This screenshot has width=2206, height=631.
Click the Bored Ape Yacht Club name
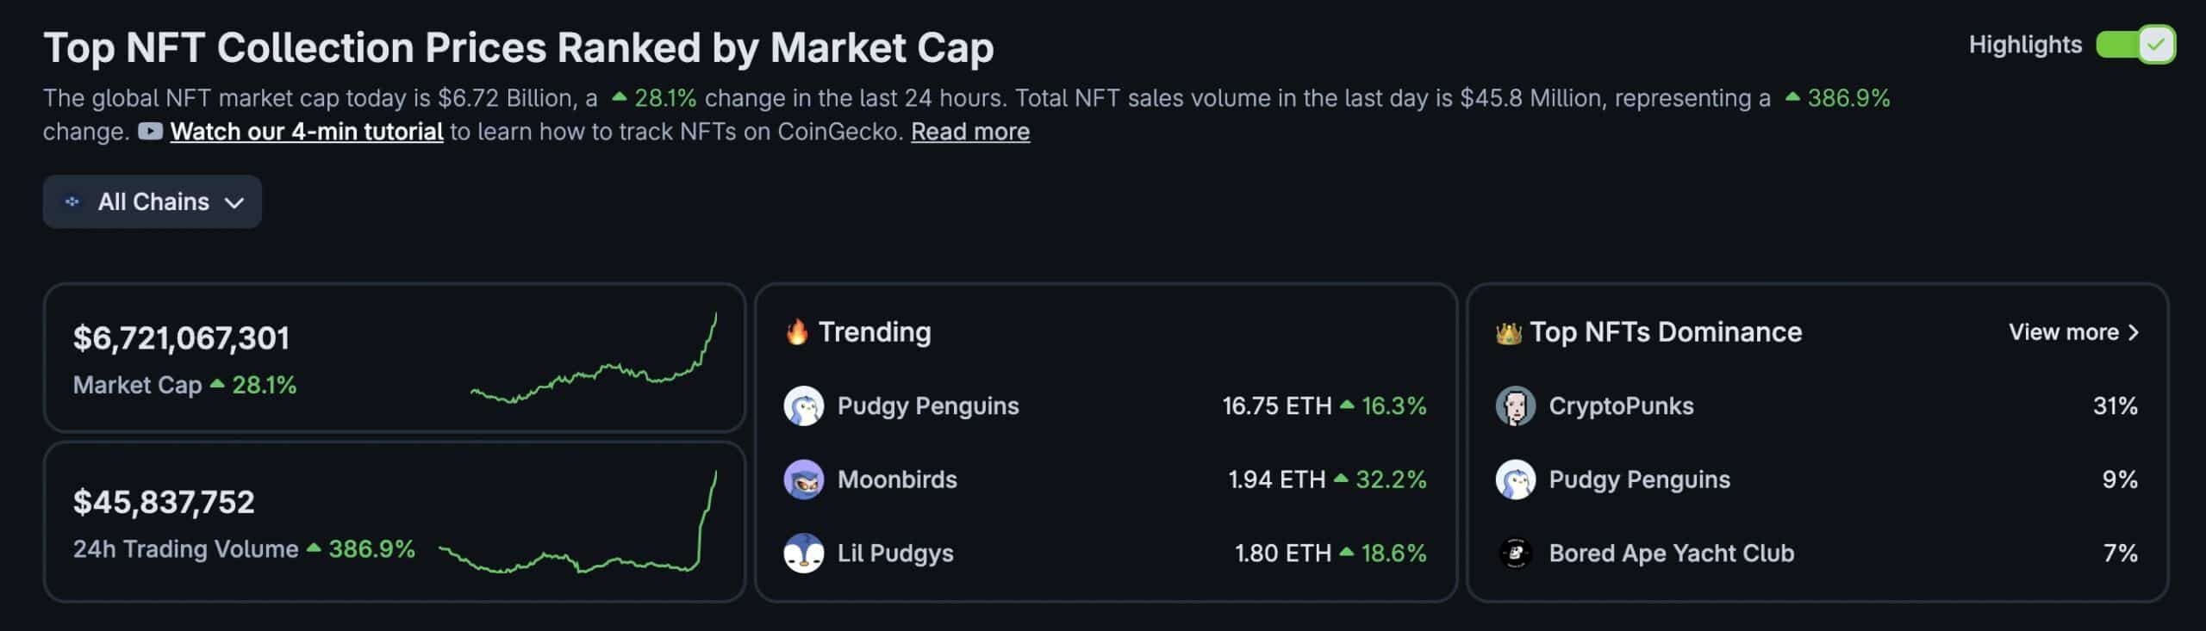[1671, 553]
